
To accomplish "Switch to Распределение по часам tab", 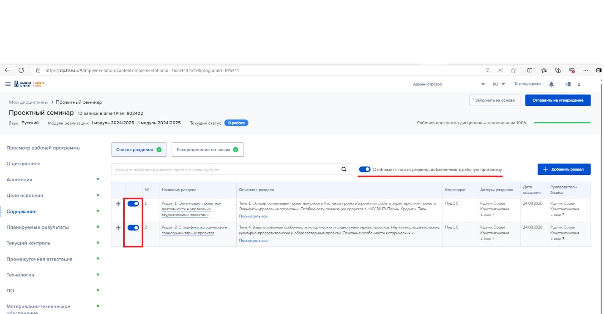I will click(x=207, y=150).
